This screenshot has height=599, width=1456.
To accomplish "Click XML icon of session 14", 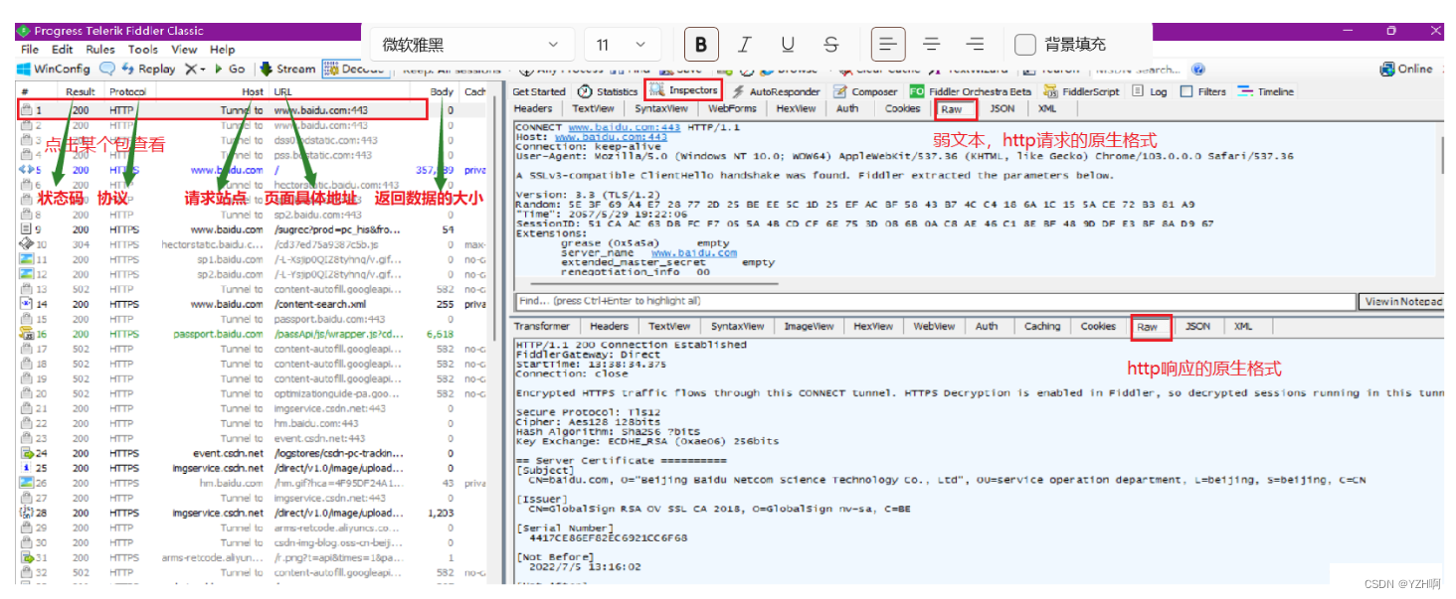I will click(27, 304).
